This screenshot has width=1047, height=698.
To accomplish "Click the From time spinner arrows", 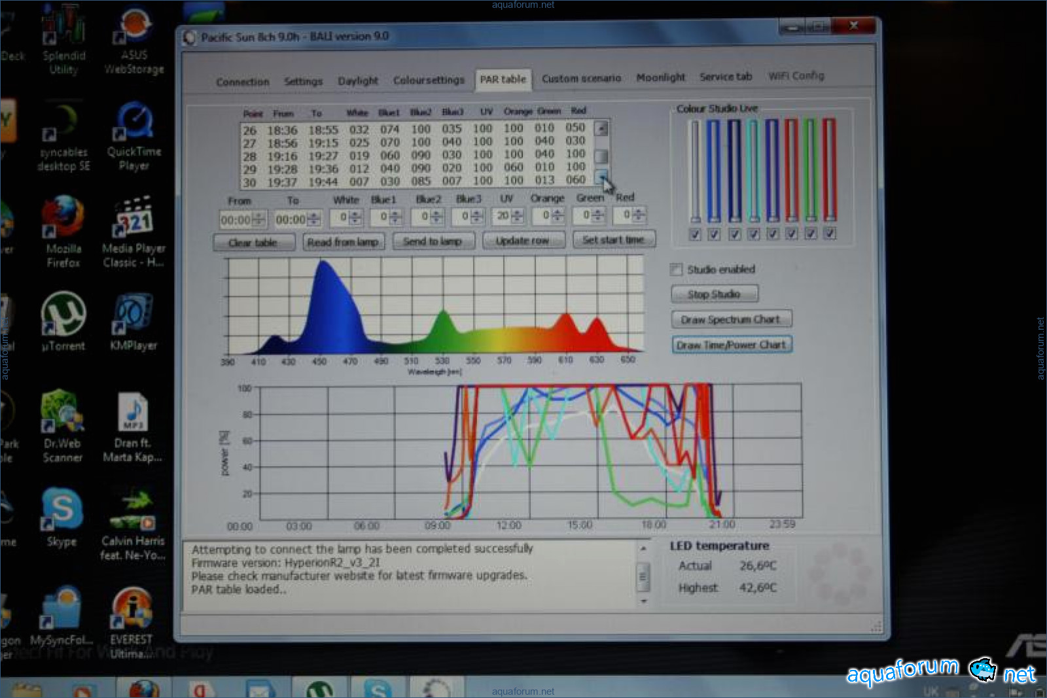I will point(260,219).
